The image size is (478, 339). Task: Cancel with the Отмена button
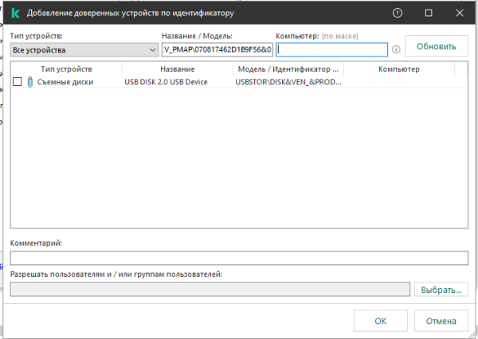441,321
